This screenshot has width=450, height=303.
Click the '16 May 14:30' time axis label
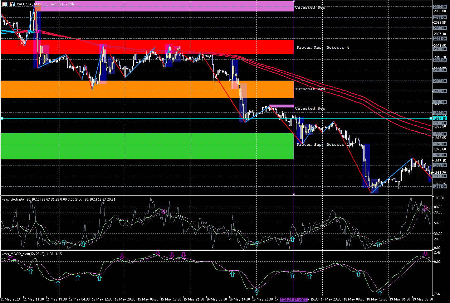pos(239,299)
